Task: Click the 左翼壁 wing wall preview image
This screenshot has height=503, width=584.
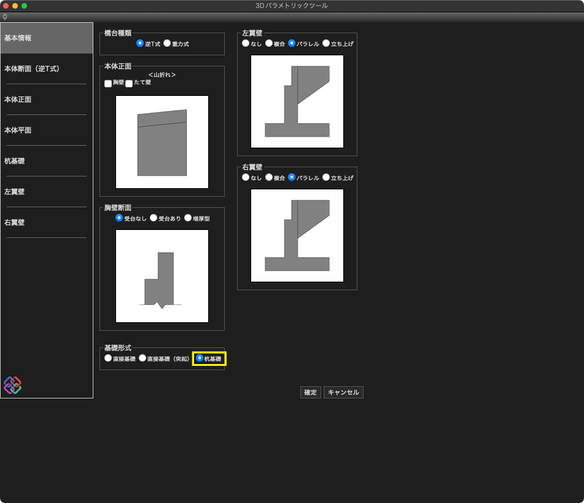Action: tap(297, 101)
